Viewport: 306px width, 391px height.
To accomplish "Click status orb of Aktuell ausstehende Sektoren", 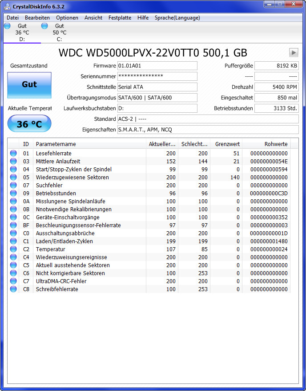I will point(13,265).
